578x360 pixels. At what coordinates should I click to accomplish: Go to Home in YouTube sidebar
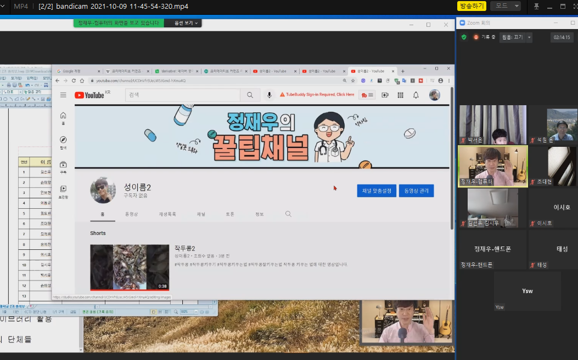(x=63, y=118)
